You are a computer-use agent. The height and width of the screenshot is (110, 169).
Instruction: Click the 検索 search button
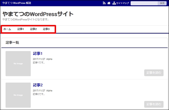tap(162, 3)
